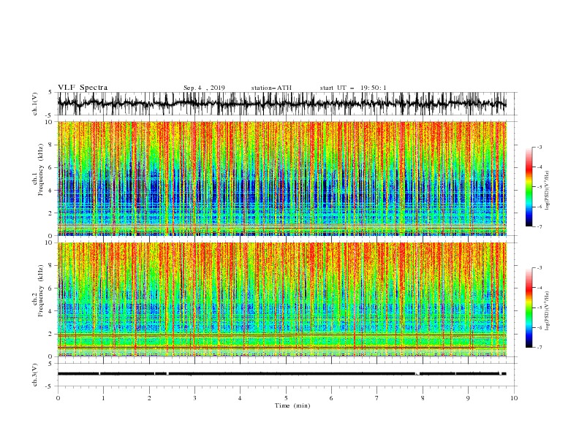Image resolution: width=579 pixels, height=447 pixels.
Task: Select the date text "Sep. 4 , 2019"
Action: tap(204, 88)
